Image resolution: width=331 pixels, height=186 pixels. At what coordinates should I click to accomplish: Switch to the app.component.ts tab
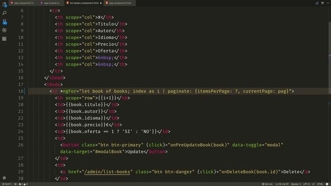click(x=24, y=3)
